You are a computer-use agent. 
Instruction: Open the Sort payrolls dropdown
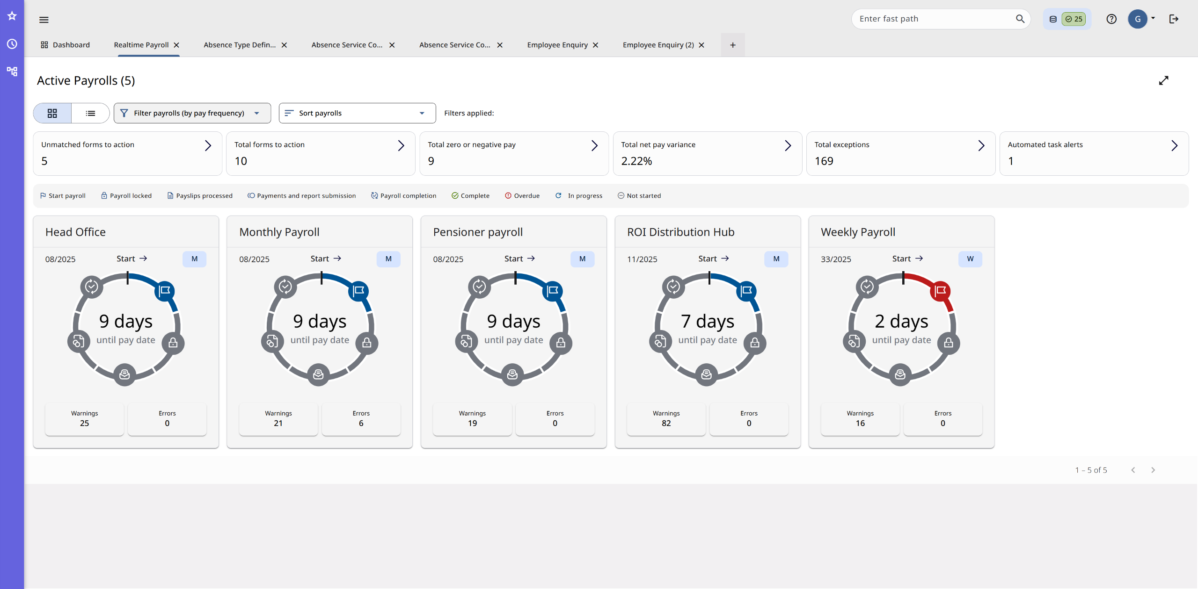pyautogui.click(x=357, y=113)
